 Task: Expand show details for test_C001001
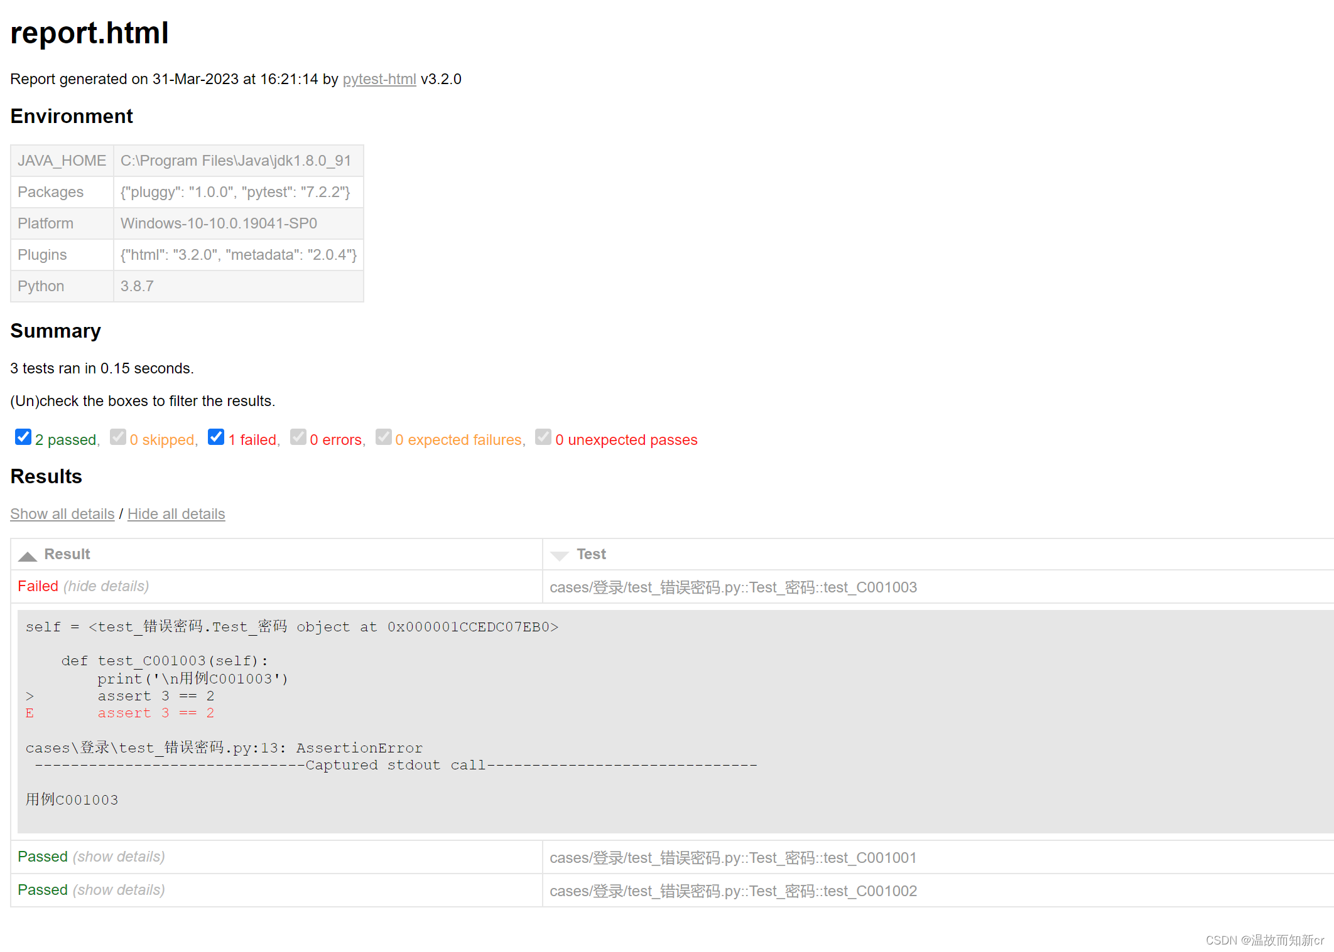(x=119, y=857)
